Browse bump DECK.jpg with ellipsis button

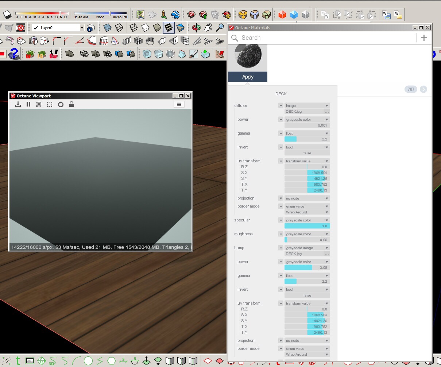327,254
